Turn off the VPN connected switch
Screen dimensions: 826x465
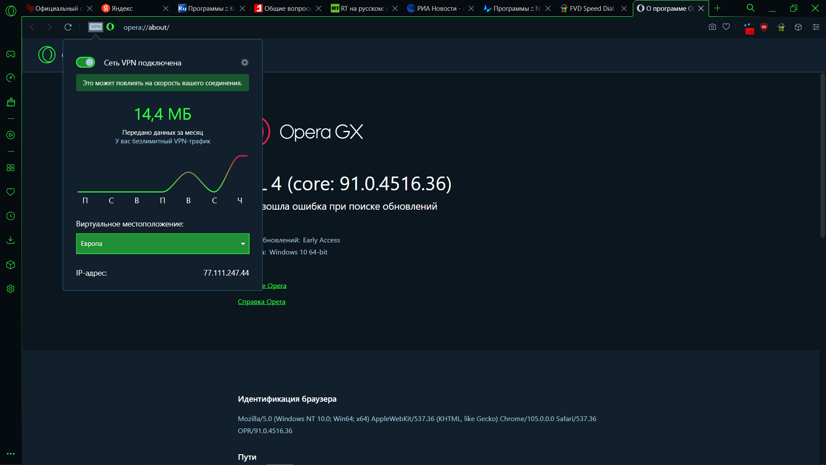86,62
